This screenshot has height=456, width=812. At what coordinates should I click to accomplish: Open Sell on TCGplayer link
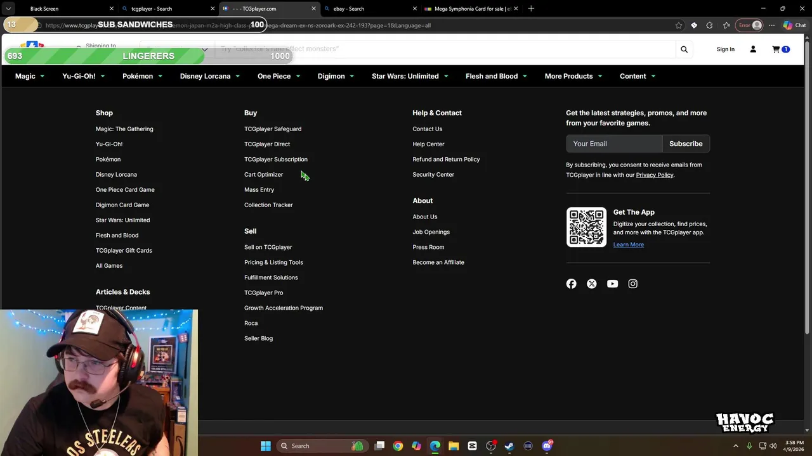(x=268, y=247)
